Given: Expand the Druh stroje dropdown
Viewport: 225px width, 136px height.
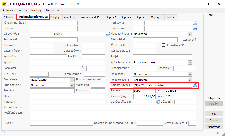Looking at the screenshot, I should 72,80.
